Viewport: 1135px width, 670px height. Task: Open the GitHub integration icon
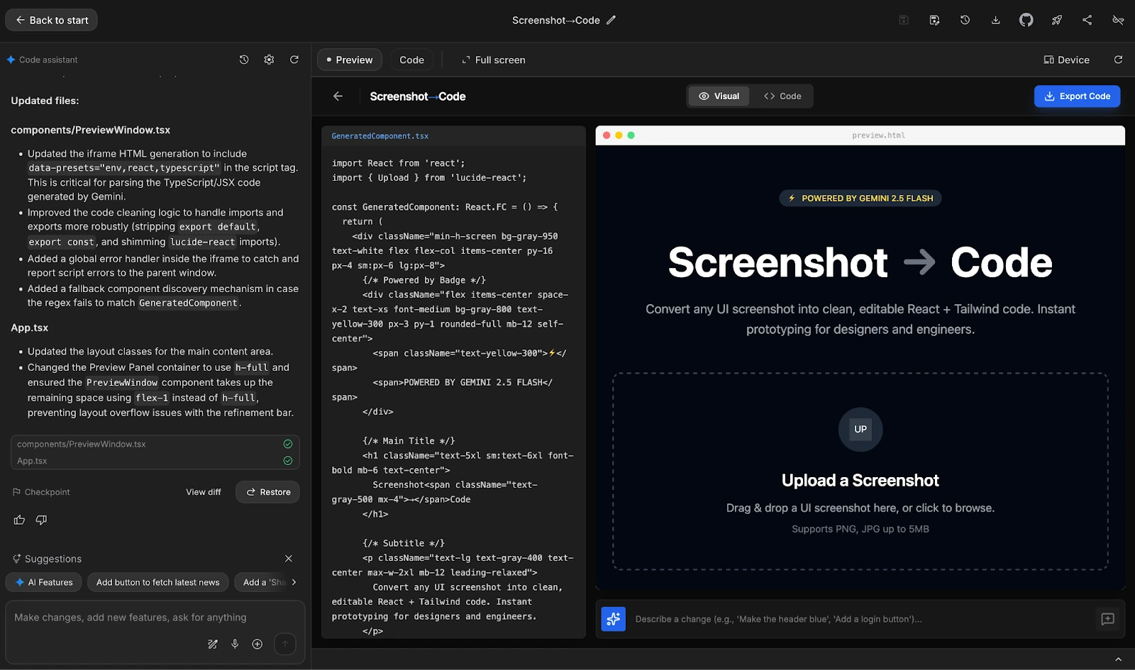[1026, 20]
